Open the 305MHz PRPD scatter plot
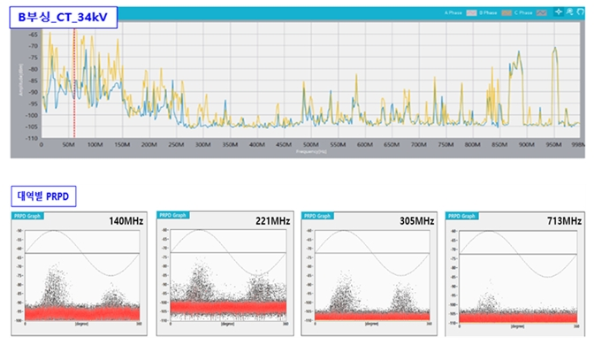Screen dimensions: 594x345 [x=372, y=275]
